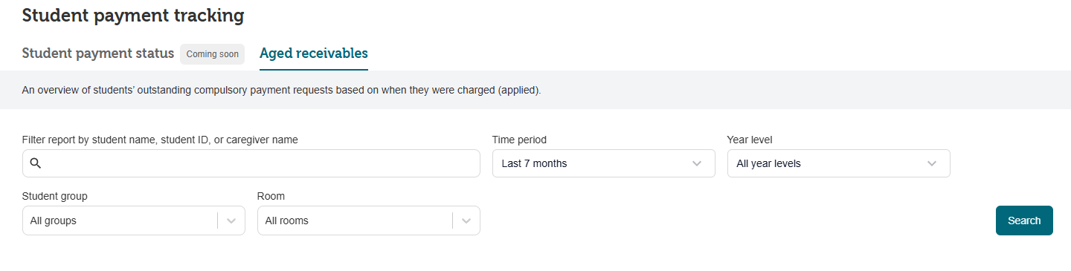Open the 'All groups' student group dropdown

point(134,221)
